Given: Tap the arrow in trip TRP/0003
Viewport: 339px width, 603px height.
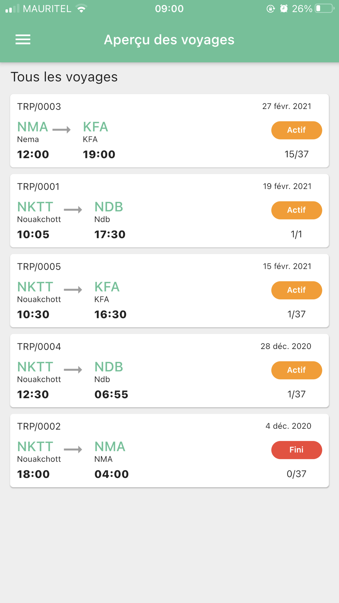Looking at the screenshot, I should click(62, 130).
